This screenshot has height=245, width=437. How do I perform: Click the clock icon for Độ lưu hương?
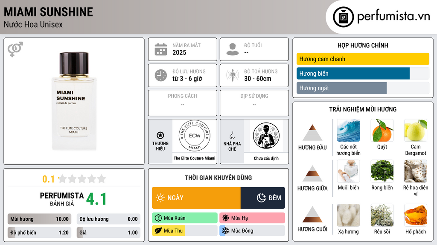coord(161,75)
